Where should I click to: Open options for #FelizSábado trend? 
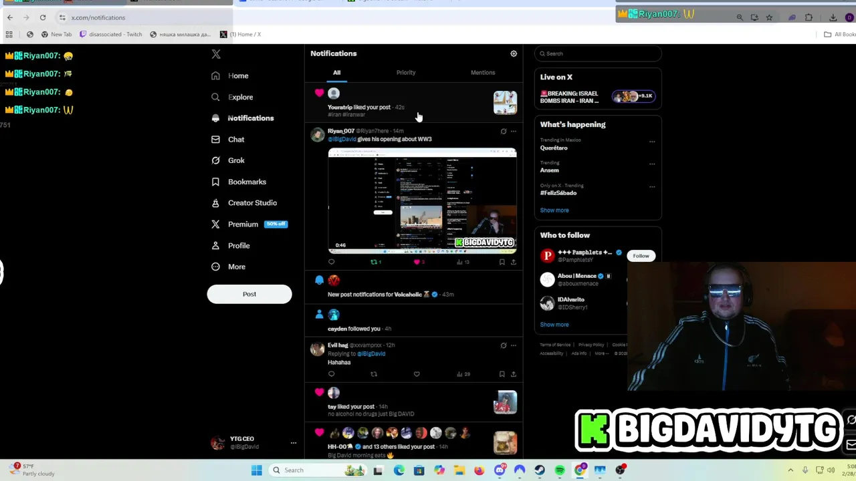[652, 187]
